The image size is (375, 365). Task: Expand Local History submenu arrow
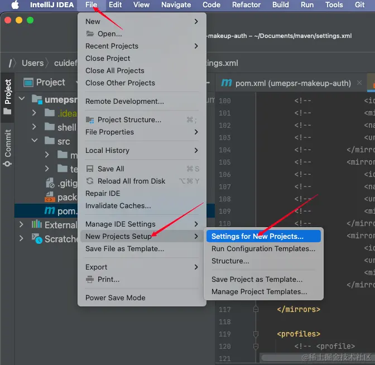[196, 151]
